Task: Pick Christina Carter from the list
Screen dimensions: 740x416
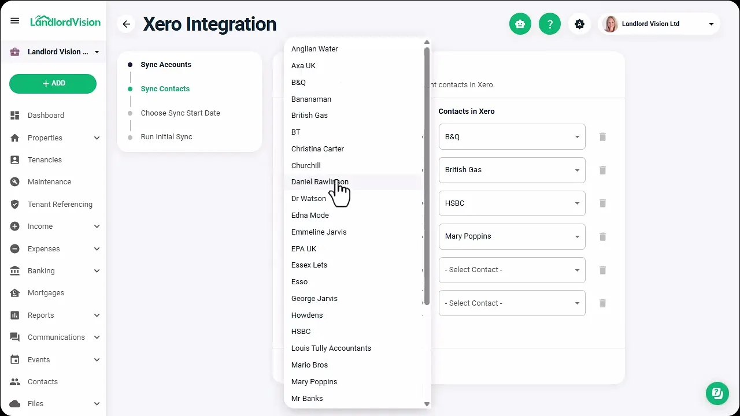Action: [x=354, y=149]
